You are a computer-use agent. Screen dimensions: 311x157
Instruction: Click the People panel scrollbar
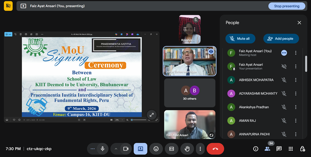(306, 64)
